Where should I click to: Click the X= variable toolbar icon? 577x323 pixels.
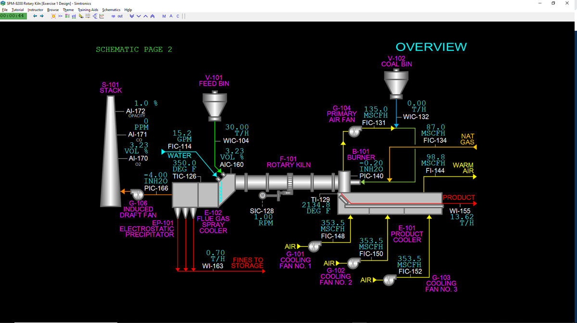point(60,16)
